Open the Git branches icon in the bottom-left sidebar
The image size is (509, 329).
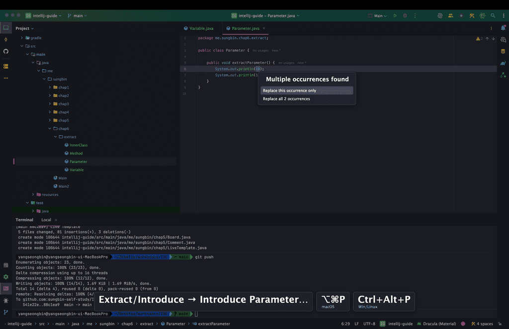6,312
